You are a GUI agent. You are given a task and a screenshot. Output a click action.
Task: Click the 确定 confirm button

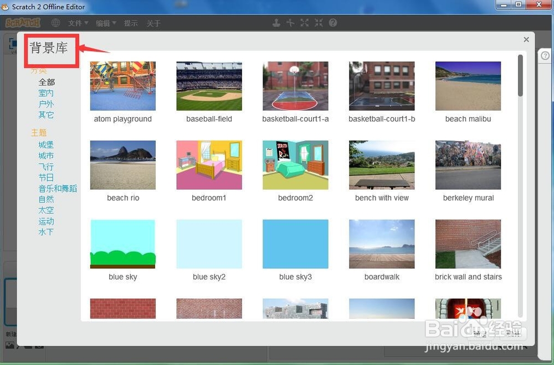[x=480, y=334]
